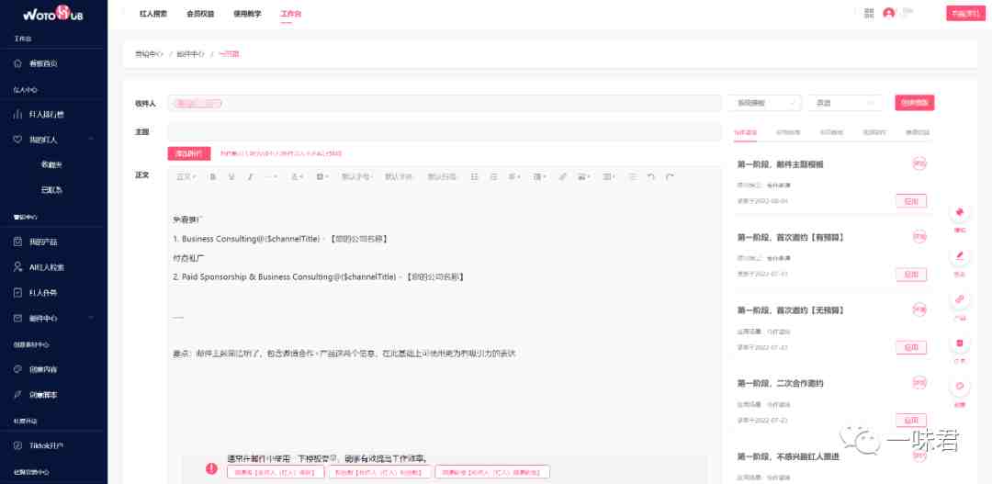Open the user avatar profile icon
Viewport: 992px width, 484px height.
pyautogui.click(x=889, y=13)
